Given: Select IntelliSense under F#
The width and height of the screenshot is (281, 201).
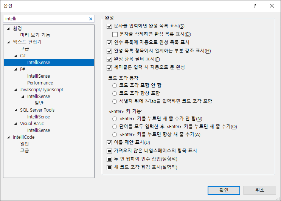Looking at the screenshot, I should [x=39, y=76].
